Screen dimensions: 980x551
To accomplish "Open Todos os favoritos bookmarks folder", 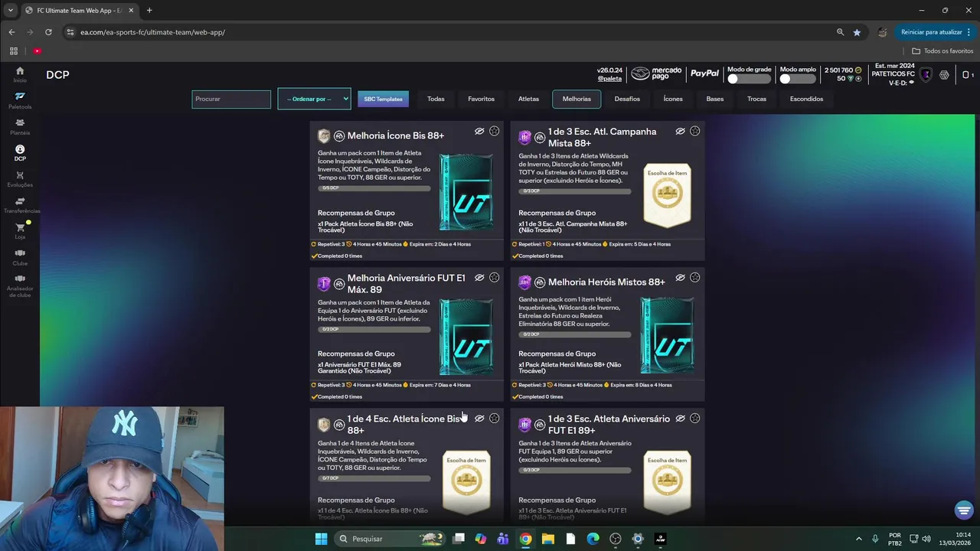I will pos(942,51).
